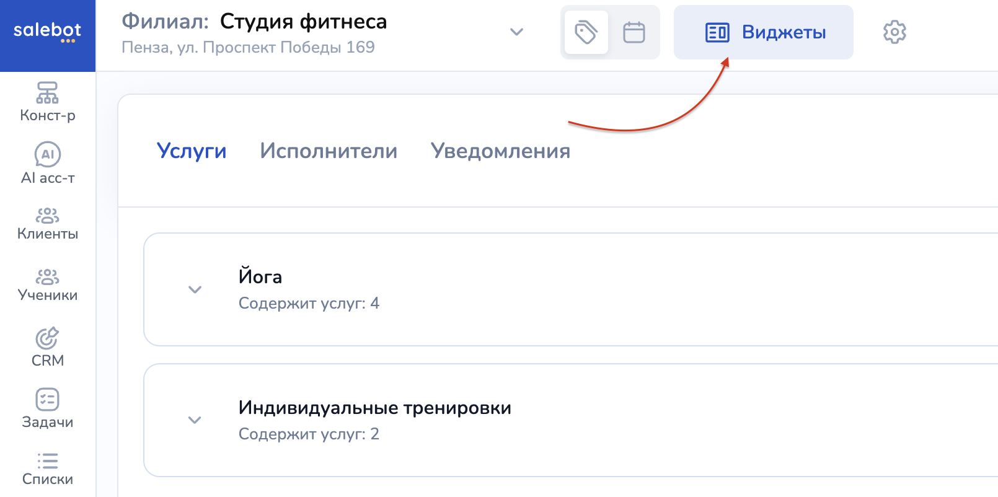Open the Конст-р constructor icon in sidebar
The width and height of the screenshot is (998, 497).
pos(47,102)
